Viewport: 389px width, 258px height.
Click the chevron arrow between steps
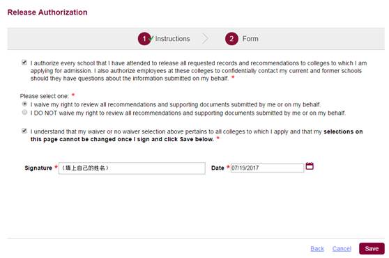pos(205,38)
